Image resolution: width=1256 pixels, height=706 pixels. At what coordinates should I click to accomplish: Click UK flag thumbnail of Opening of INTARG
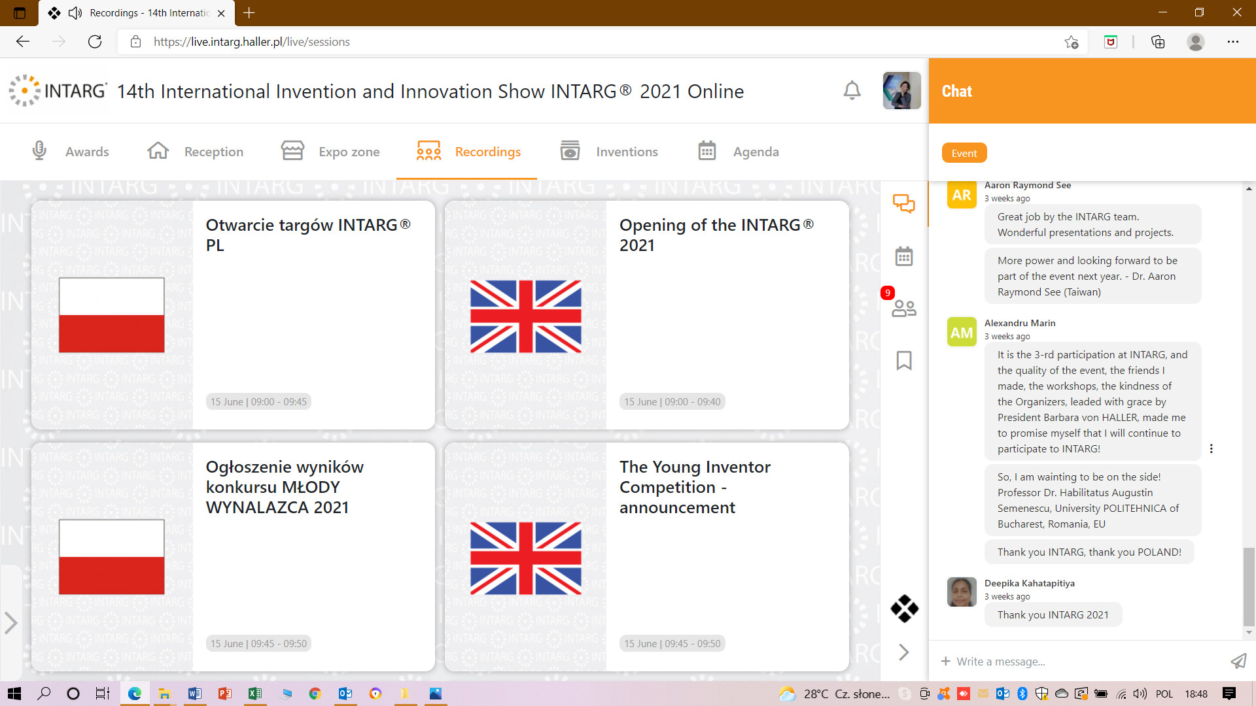(525, 316)
